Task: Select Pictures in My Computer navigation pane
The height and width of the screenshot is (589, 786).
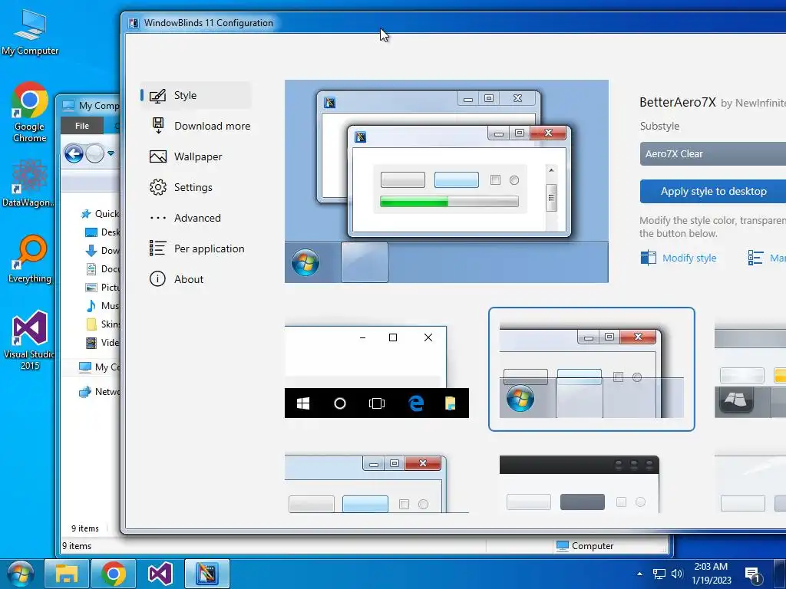Action: [x=103, y=288]
